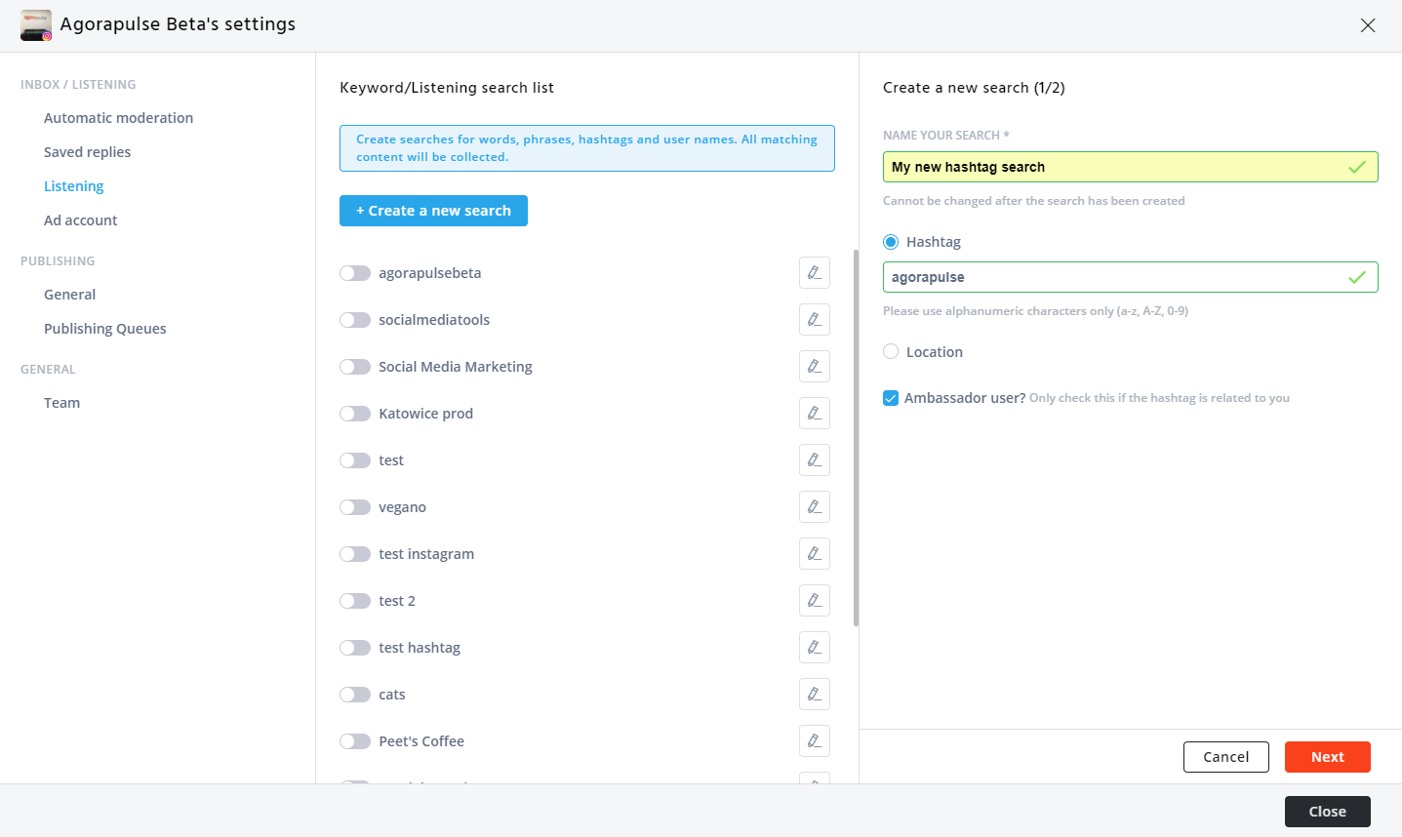This screenshot has height=837, width=1402.
Task: Edit the agorapulsebeta search
Action: 814,273
